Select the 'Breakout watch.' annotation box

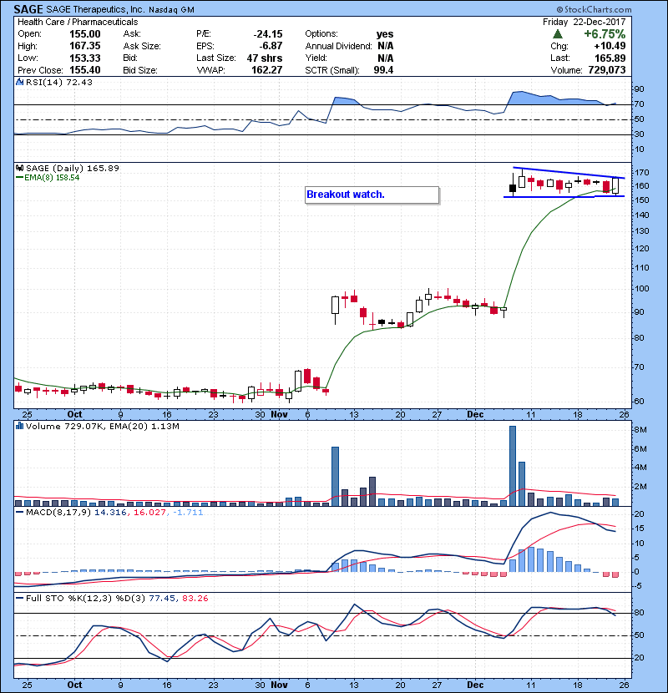pyautogui.click(x=372, y=195)
